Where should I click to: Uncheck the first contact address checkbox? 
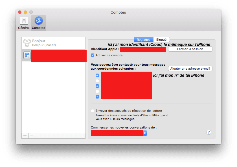97,75
